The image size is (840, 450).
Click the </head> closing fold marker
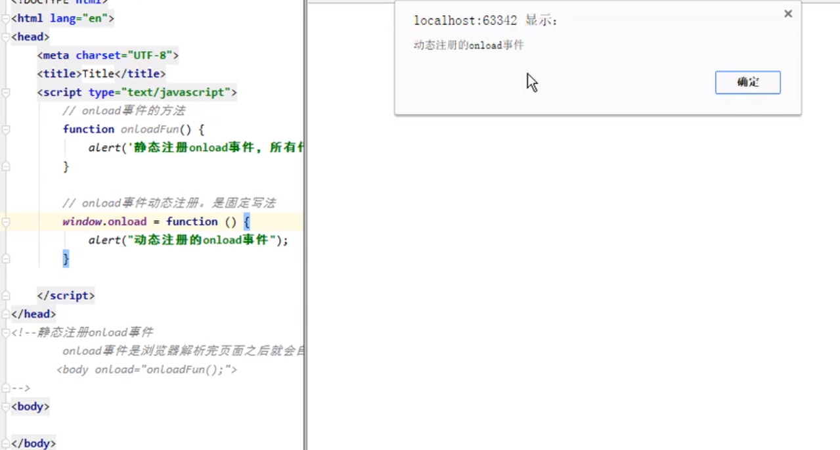[x=6, y=314]
